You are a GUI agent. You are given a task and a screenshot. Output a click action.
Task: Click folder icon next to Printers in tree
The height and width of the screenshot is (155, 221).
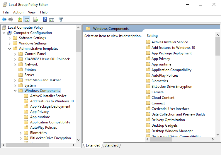(21, 70)
